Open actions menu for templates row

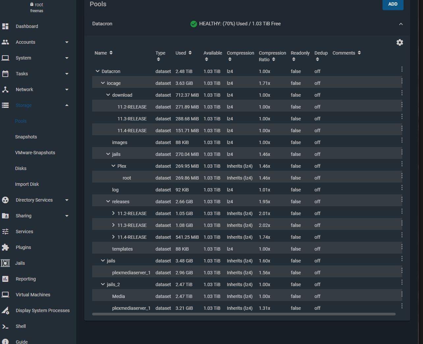coord(402,247)
